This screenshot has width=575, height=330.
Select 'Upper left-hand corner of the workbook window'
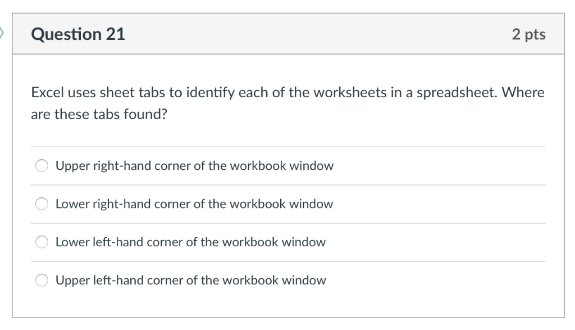(x=190, y=280)
